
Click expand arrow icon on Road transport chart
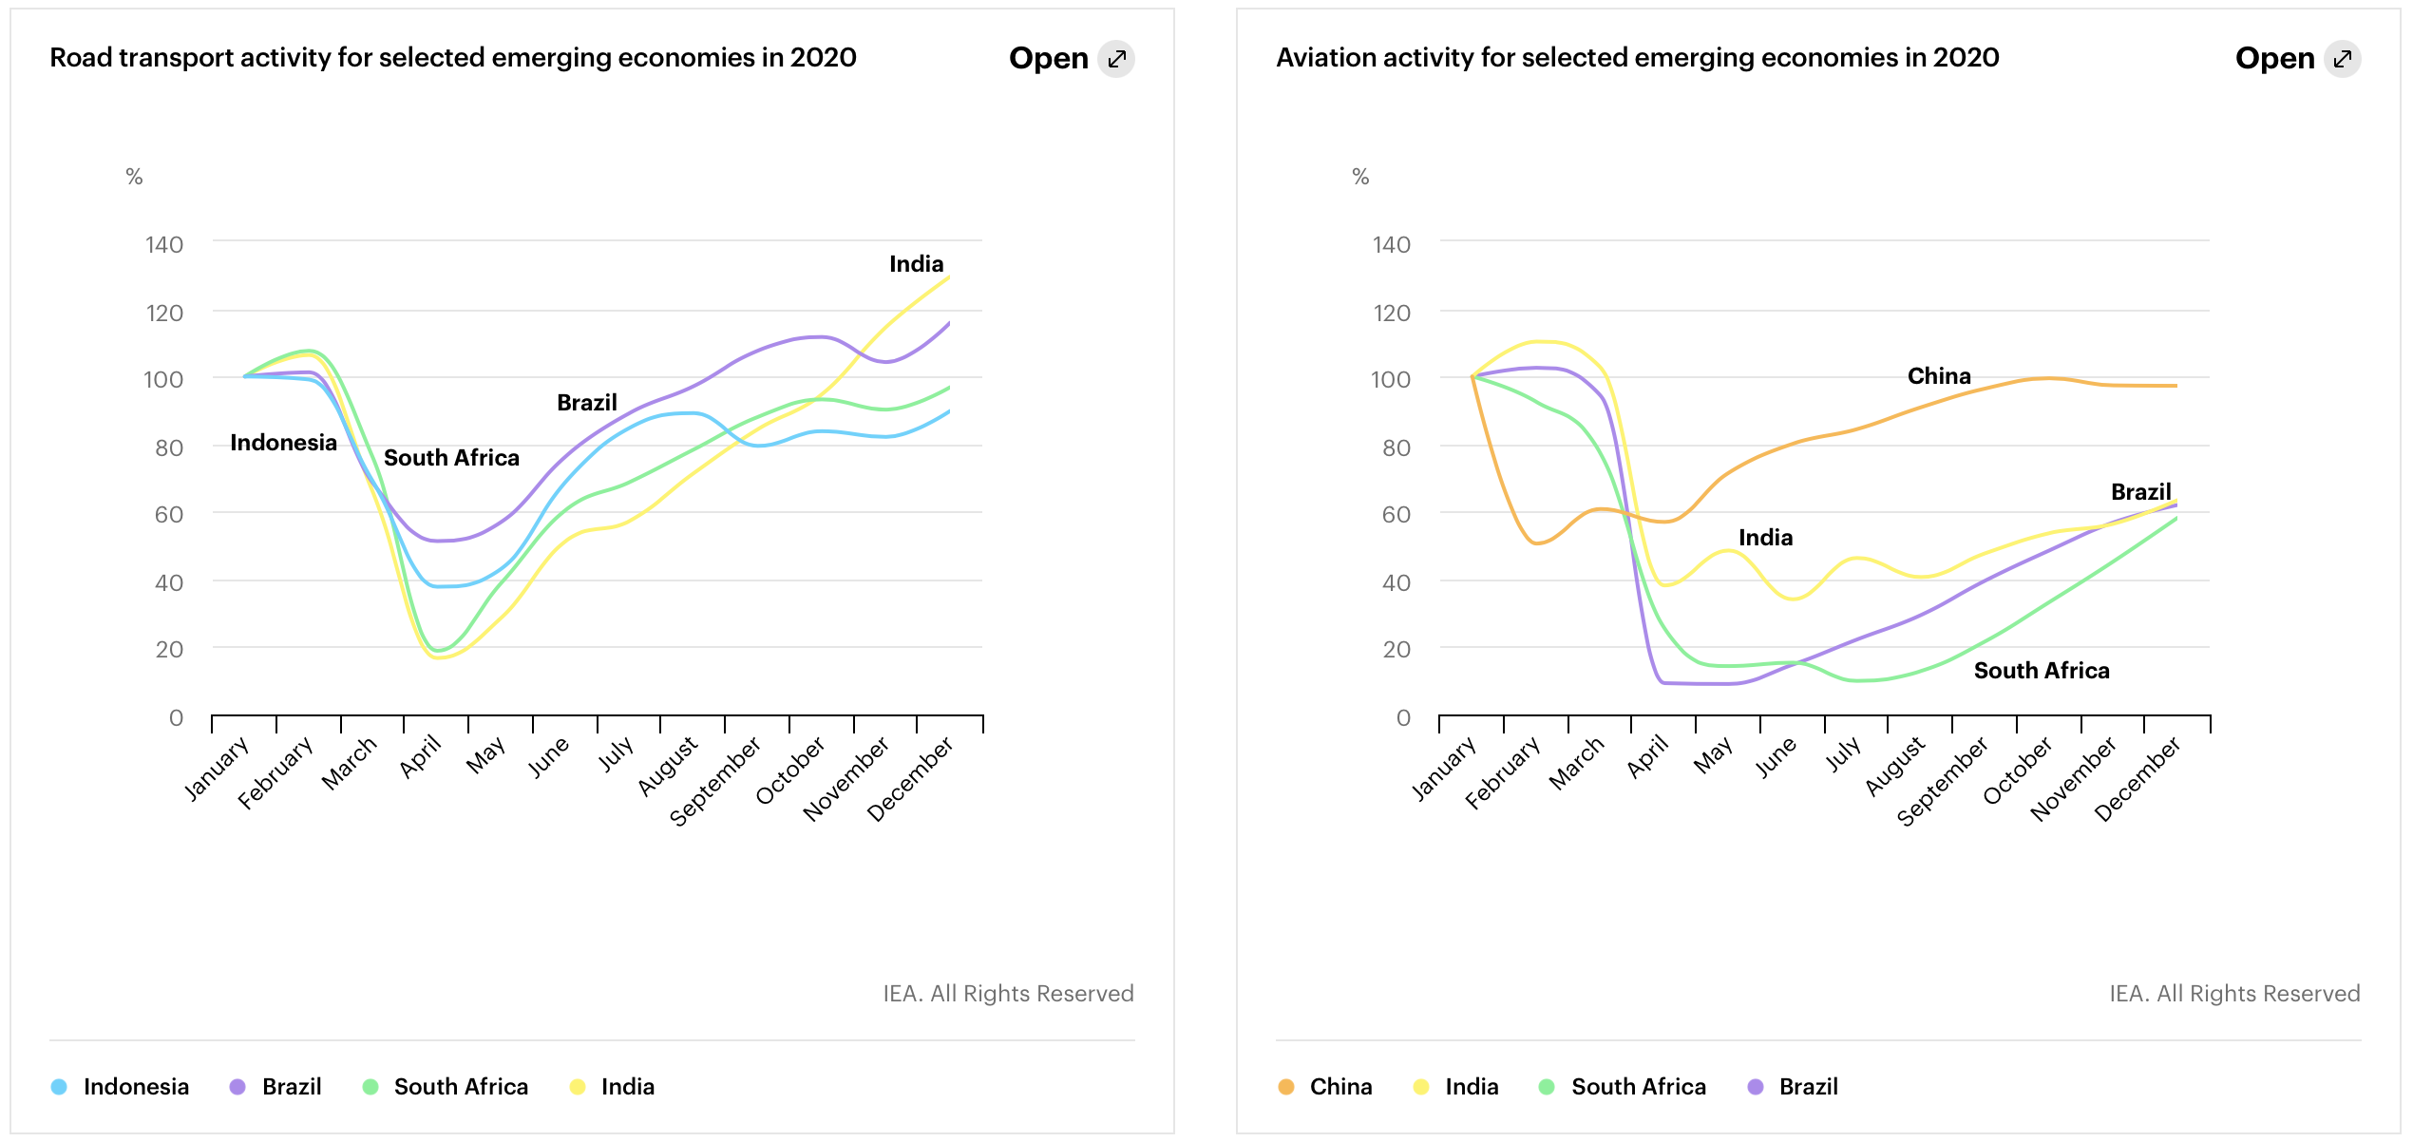coord(1116,59)
